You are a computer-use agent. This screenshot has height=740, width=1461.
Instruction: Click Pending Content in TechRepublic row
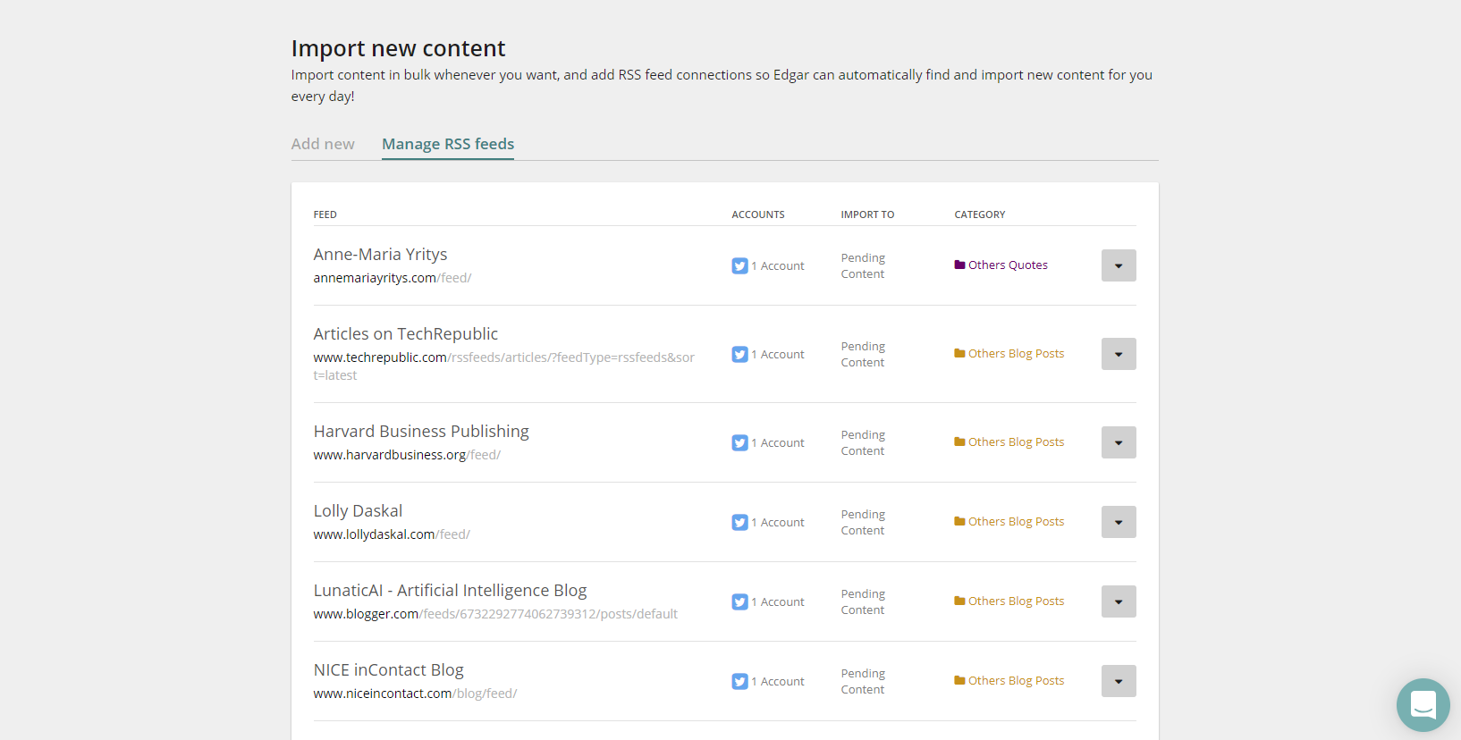pos(863,355)
